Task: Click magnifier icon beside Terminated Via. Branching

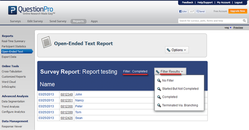Action: tap(159, 105)
